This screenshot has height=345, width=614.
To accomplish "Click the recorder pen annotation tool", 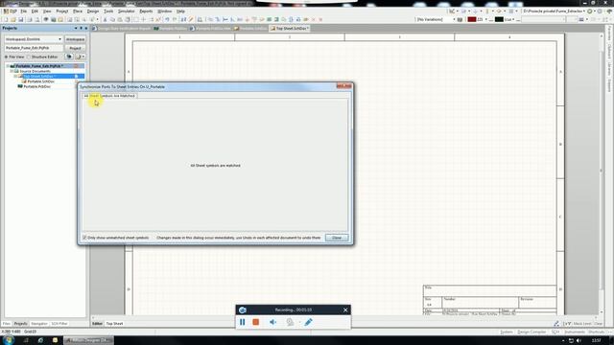I will (309, 322).
